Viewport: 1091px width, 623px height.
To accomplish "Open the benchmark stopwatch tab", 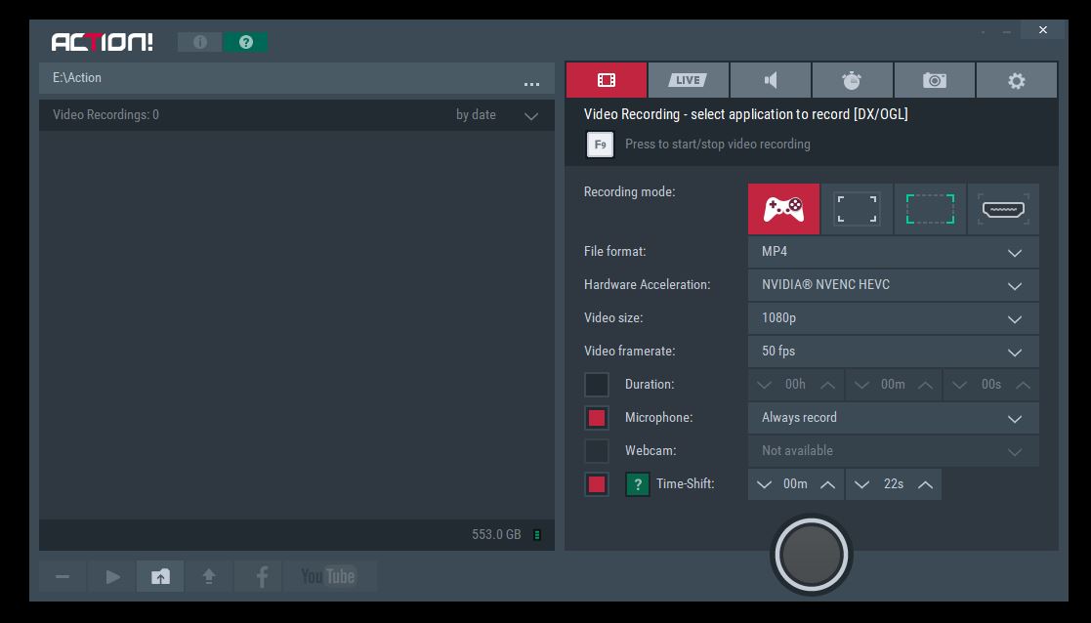I will tap(852, 80).
